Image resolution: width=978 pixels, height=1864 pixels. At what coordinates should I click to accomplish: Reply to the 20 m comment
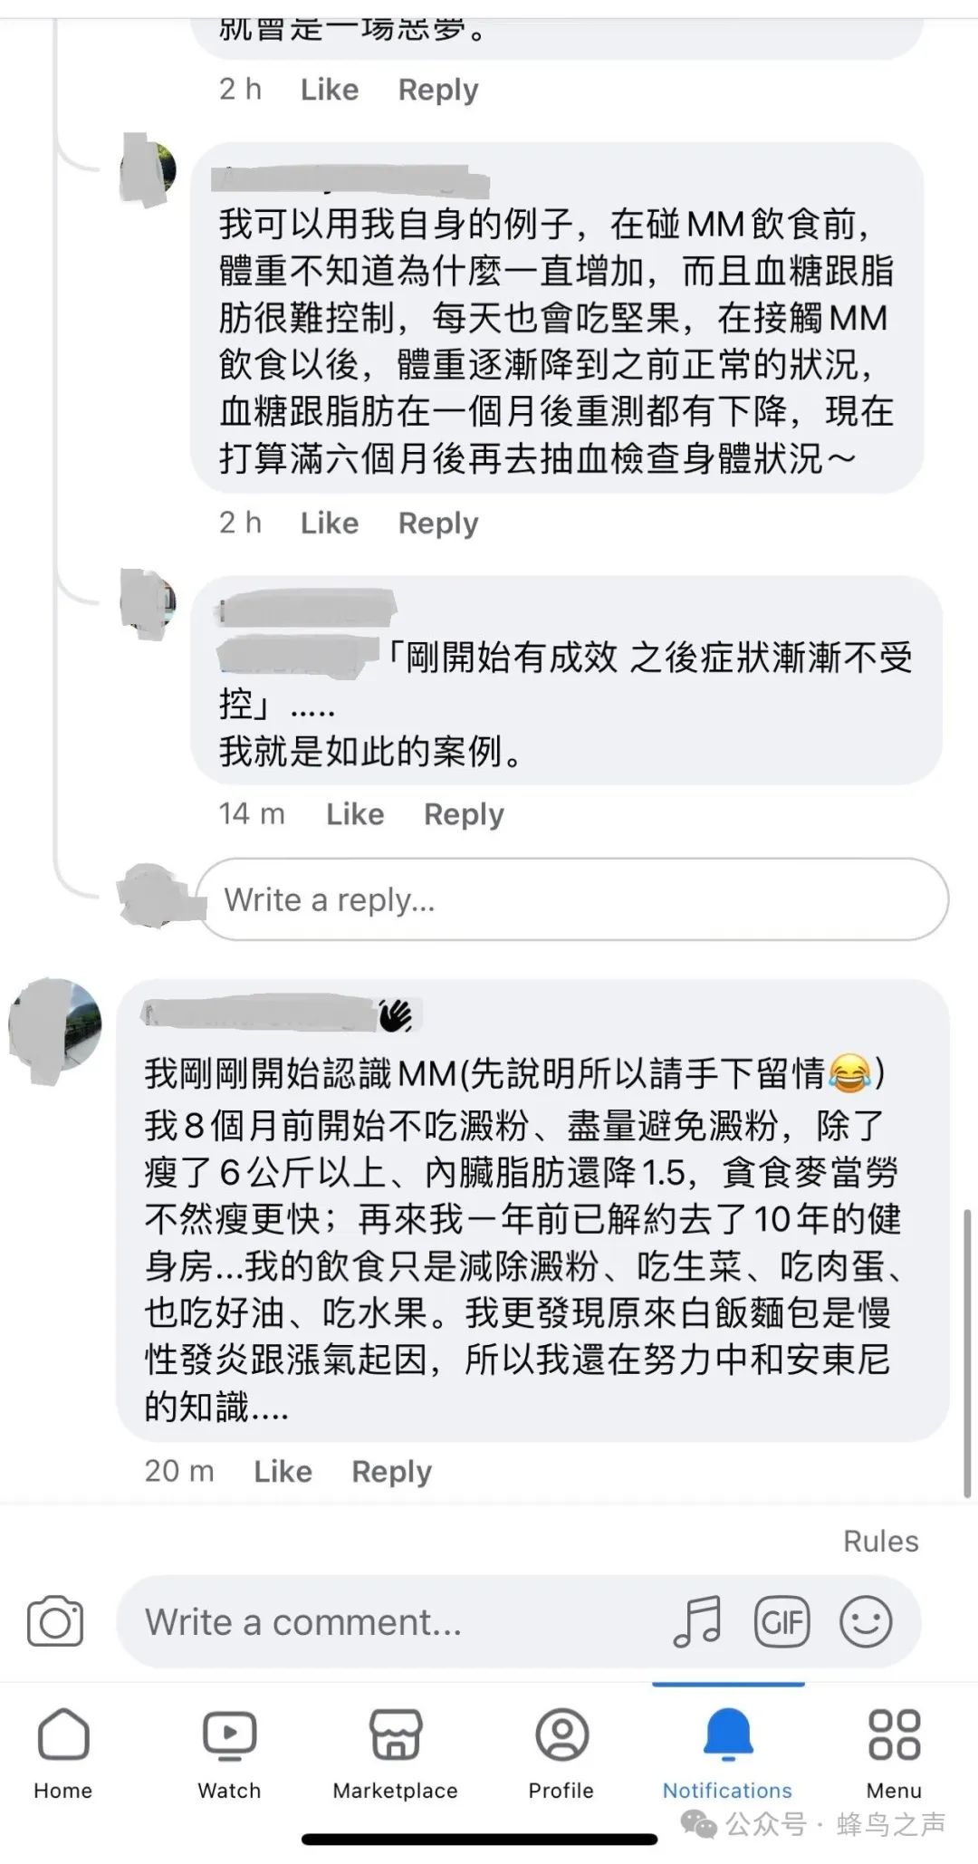coord(391,1472)
